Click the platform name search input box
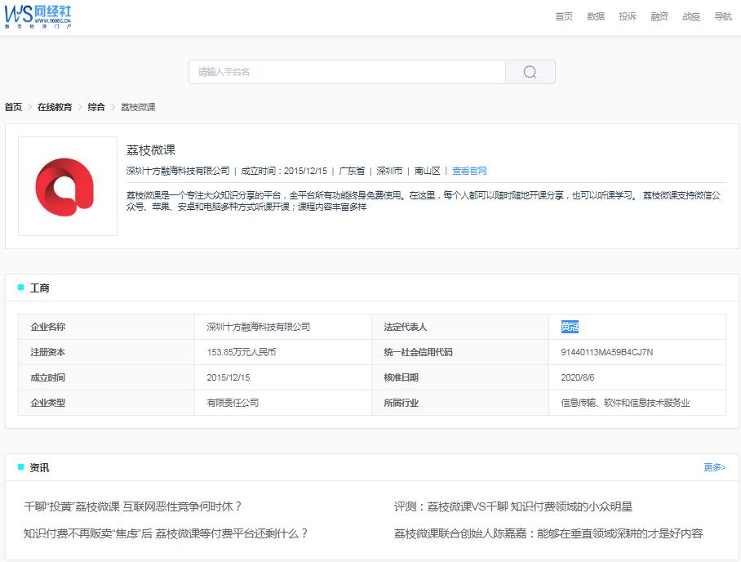The width and height of the screenshot is (741, 562). (x=347, y=72)
